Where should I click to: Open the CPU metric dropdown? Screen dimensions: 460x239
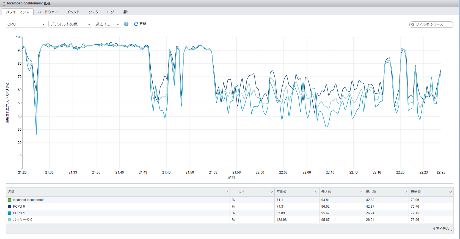[26, 24]
